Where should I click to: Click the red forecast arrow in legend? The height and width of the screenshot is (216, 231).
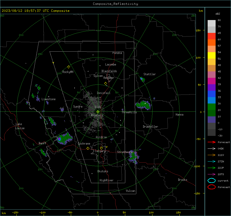pos(211,142)
